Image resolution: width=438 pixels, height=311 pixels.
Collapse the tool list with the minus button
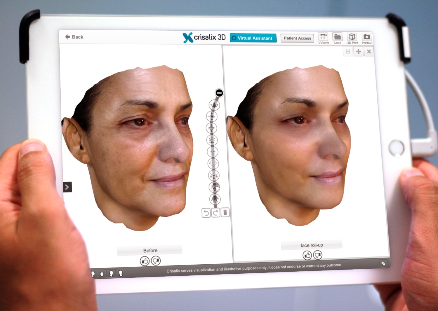click(219, 93)
